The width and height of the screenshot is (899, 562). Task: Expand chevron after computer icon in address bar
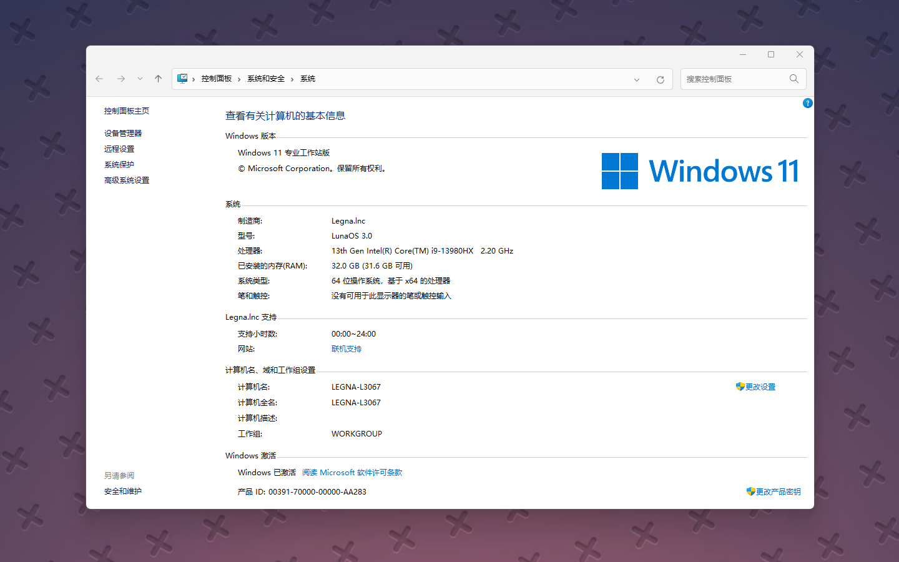194,79
